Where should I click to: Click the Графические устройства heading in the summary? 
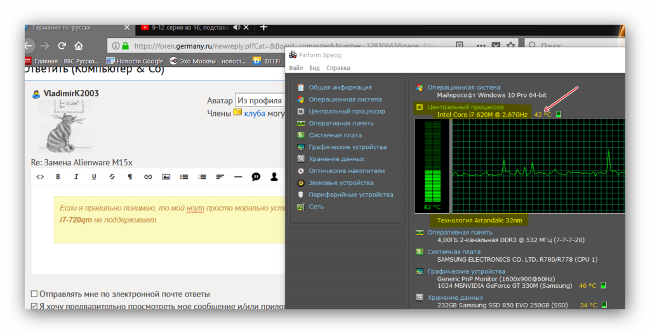pyautogui.click(x=467, y=271)
